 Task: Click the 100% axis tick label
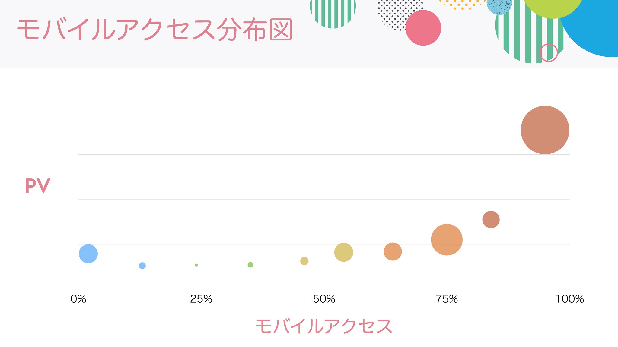(569, 299)
